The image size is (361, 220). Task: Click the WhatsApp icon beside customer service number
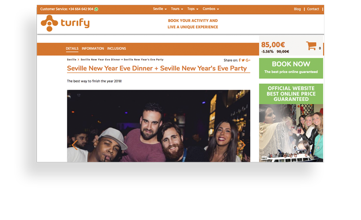[96, 9]
